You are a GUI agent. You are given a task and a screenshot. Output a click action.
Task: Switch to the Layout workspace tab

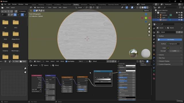pyautogui.click(x=34, y=5)
